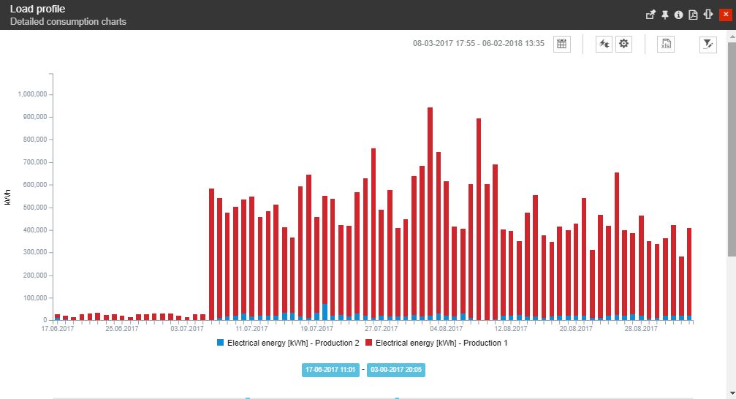The image size is (736, 399).
Task: Export chart data to XLS
Action: pos(666,44)
